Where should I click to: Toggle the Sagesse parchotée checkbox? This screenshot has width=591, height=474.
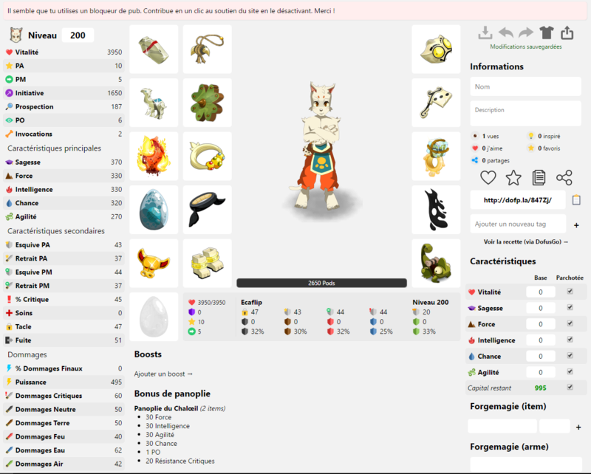coord(570,307)
